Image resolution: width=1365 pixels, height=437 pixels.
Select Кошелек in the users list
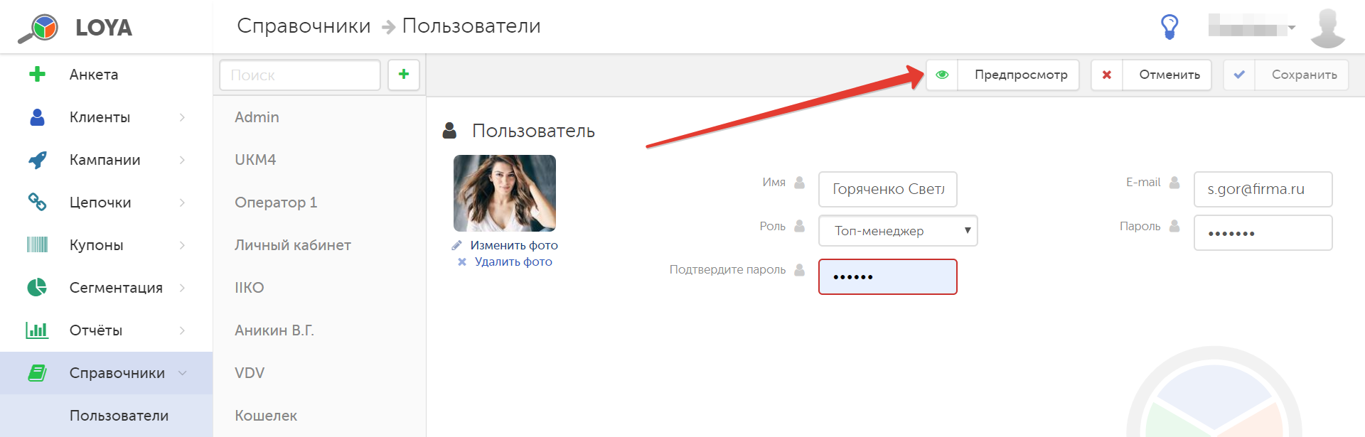[x=319, y=416]
